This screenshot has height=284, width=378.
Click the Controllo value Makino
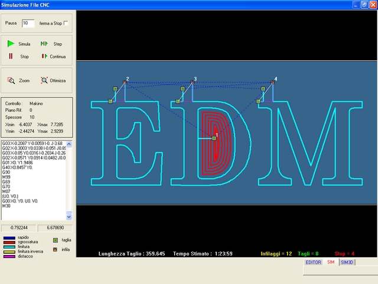pos(36,104)
